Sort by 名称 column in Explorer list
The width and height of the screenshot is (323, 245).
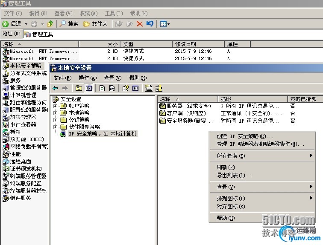pos(40,44)
